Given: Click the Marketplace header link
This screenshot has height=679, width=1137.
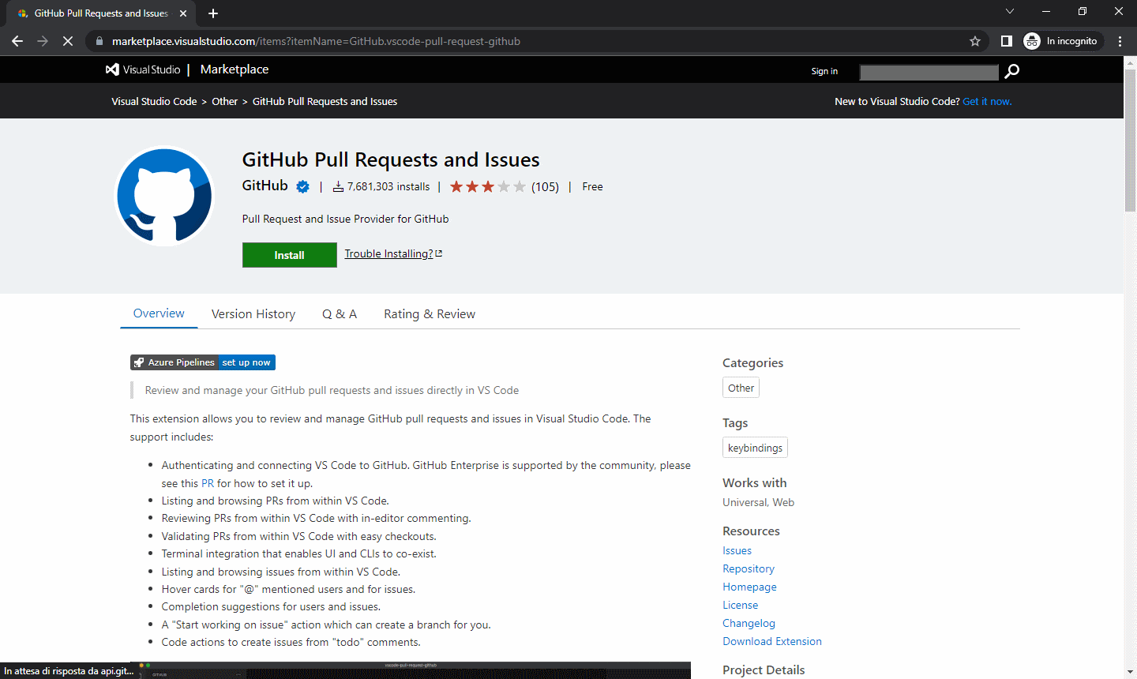Looking at the screenshot, I should 235,69.
